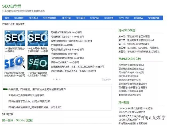
Task: Open article 如何增加反链
Action: tap(62, 45)
